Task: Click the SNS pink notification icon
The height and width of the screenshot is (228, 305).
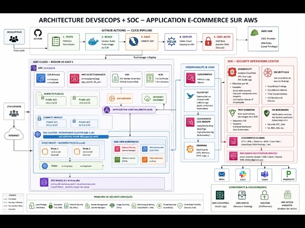Action: click(233, 156)
